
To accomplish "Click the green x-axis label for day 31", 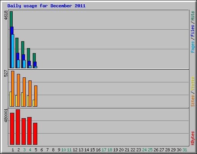I will 185,150.
